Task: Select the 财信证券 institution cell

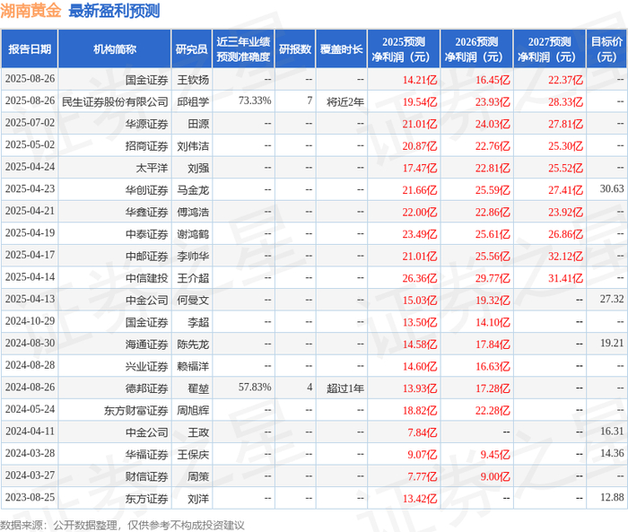Action: pos(146,476)
